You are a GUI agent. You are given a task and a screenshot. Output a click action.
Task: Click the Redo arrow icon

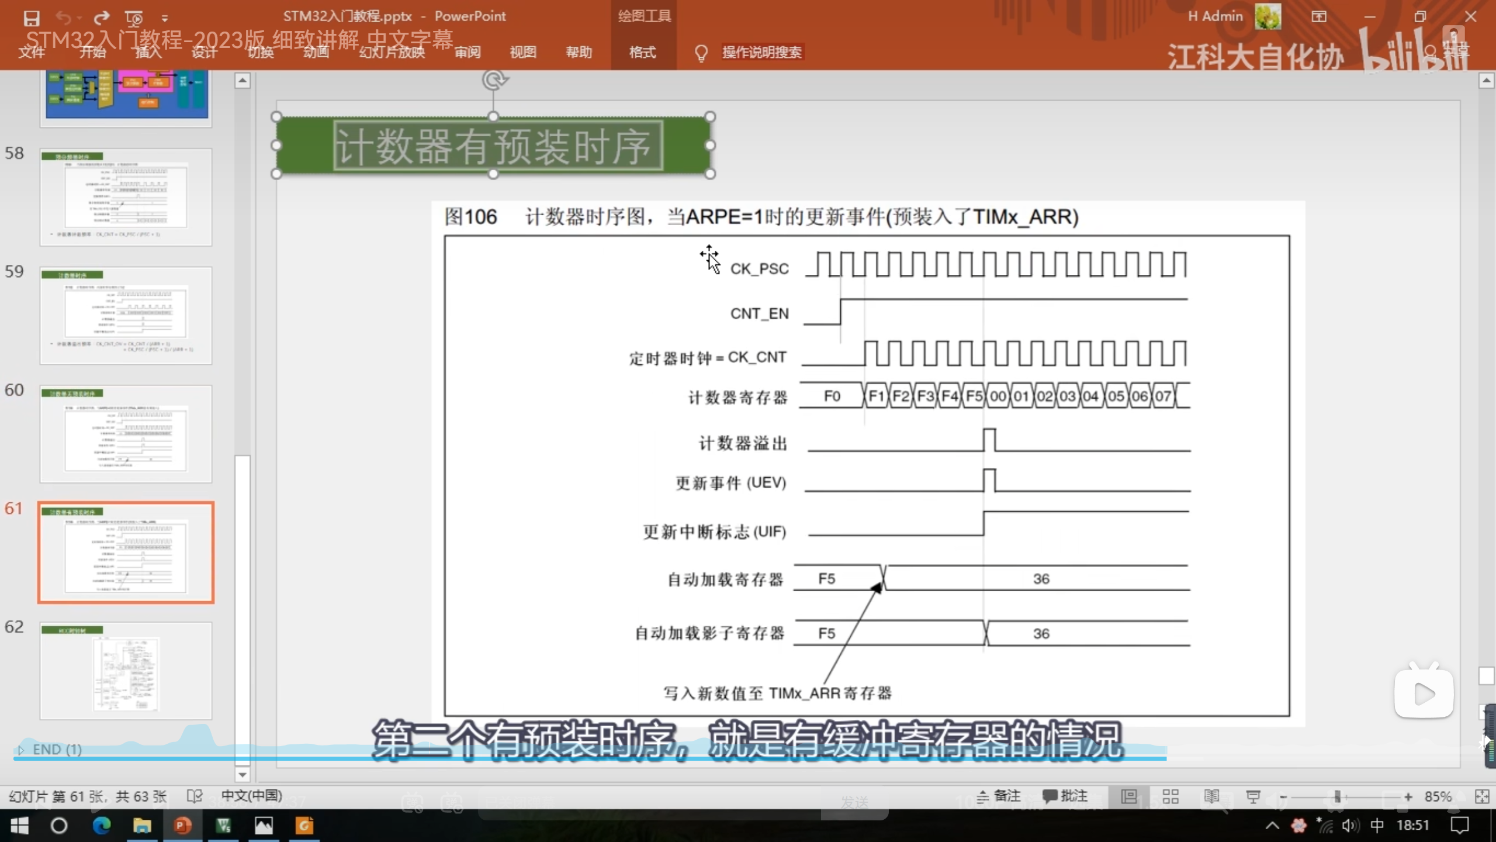click(102, 18)
